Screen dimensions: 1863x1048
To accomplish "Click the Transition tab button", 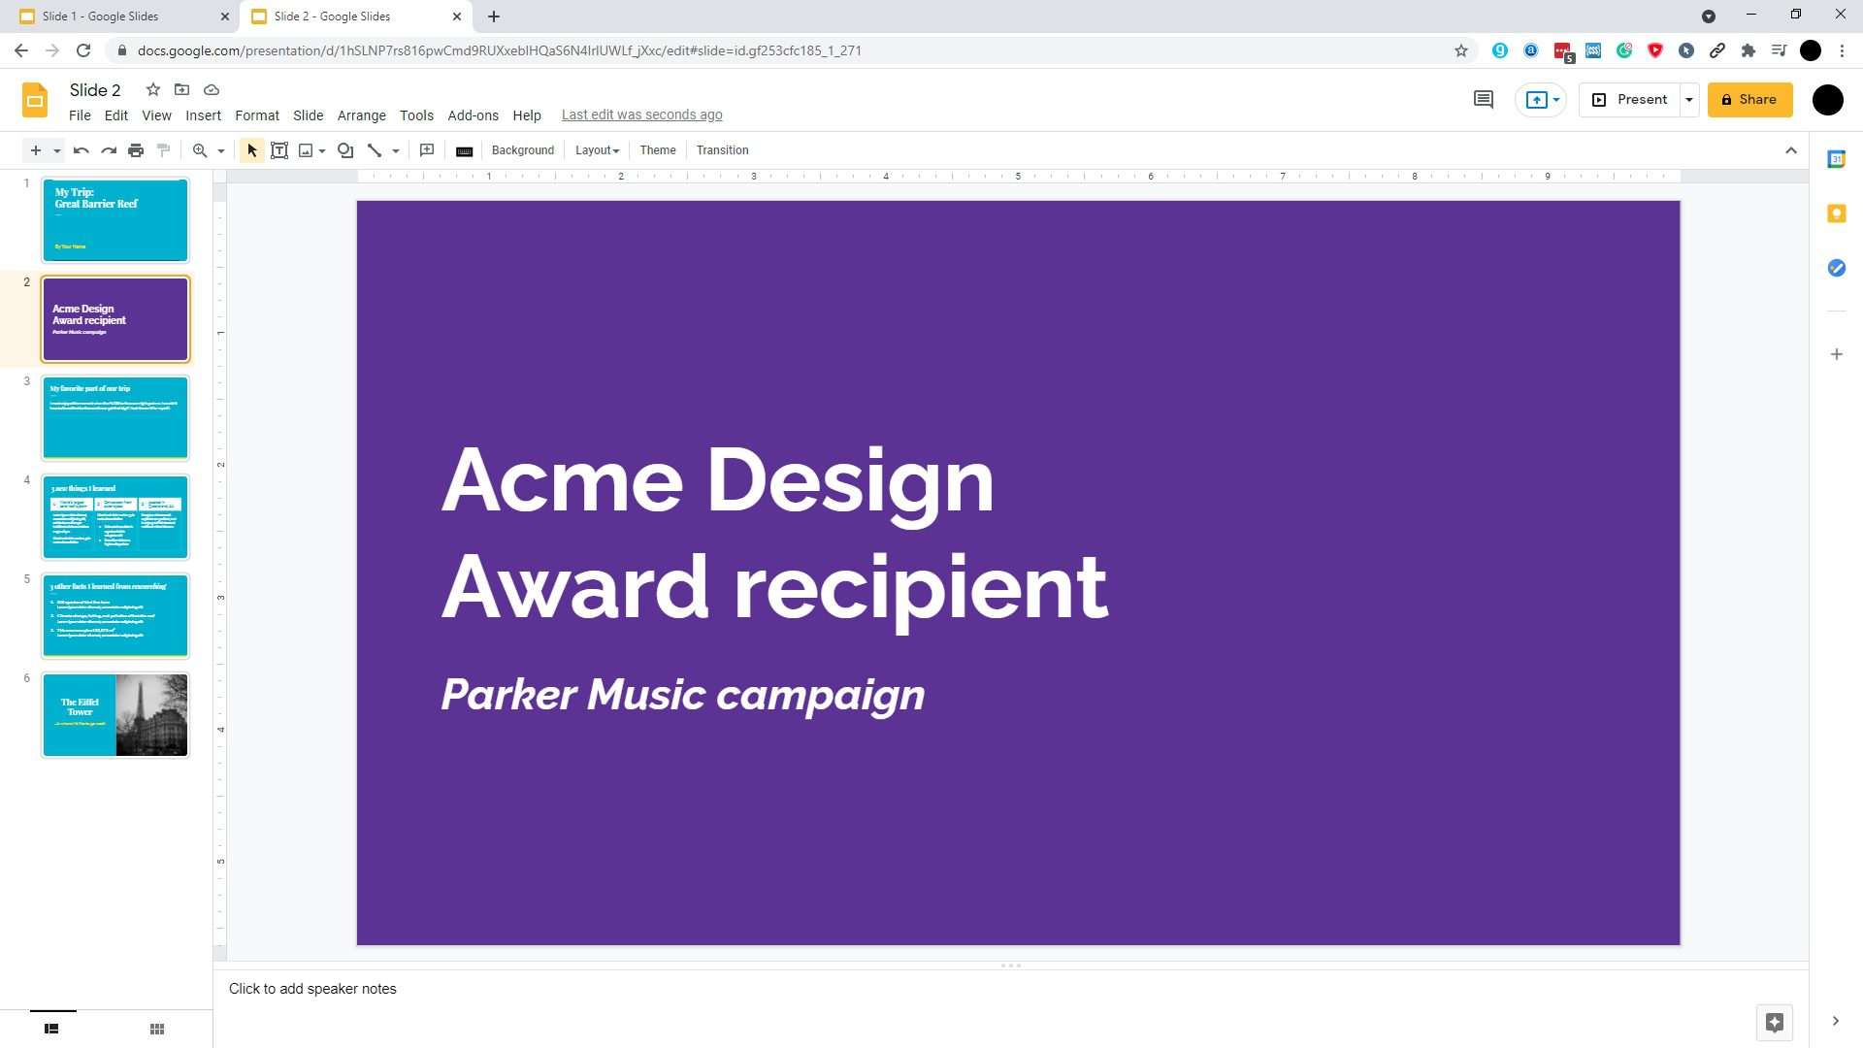I will pos(722,149).
